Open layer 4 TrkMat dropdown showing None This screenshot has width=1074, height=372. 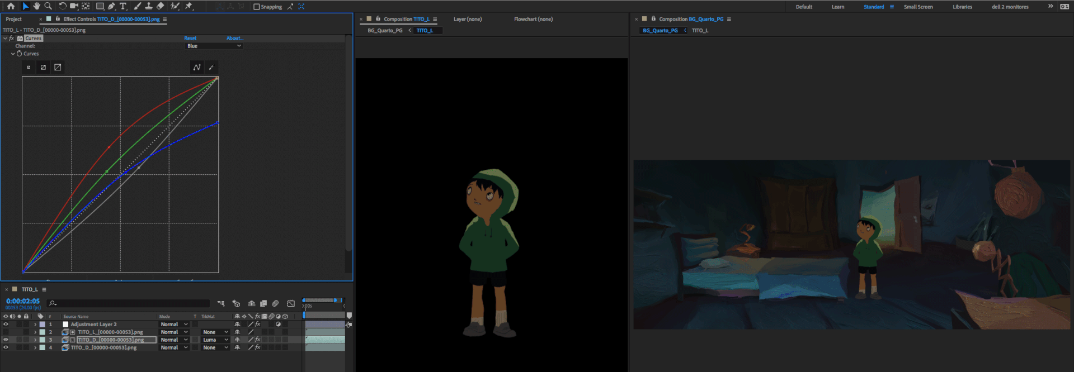(x=215, y=347)
